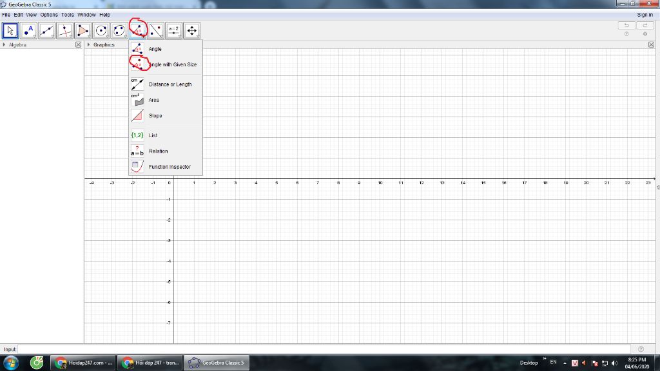
Task: Switch to Hoidap247.com Chrome window
Action: [x=83, y=363]
